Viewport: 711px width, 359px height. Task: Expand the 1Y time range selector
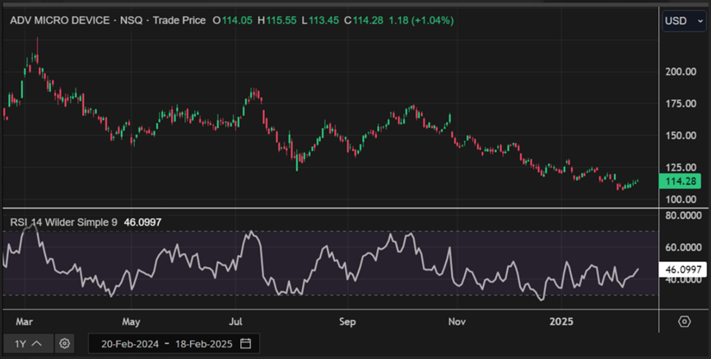tap(29, 343)
